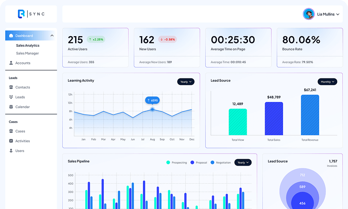
Task: Open Lia Mullins profile menu
Action: pyautogui.click(x=321, y=14)
